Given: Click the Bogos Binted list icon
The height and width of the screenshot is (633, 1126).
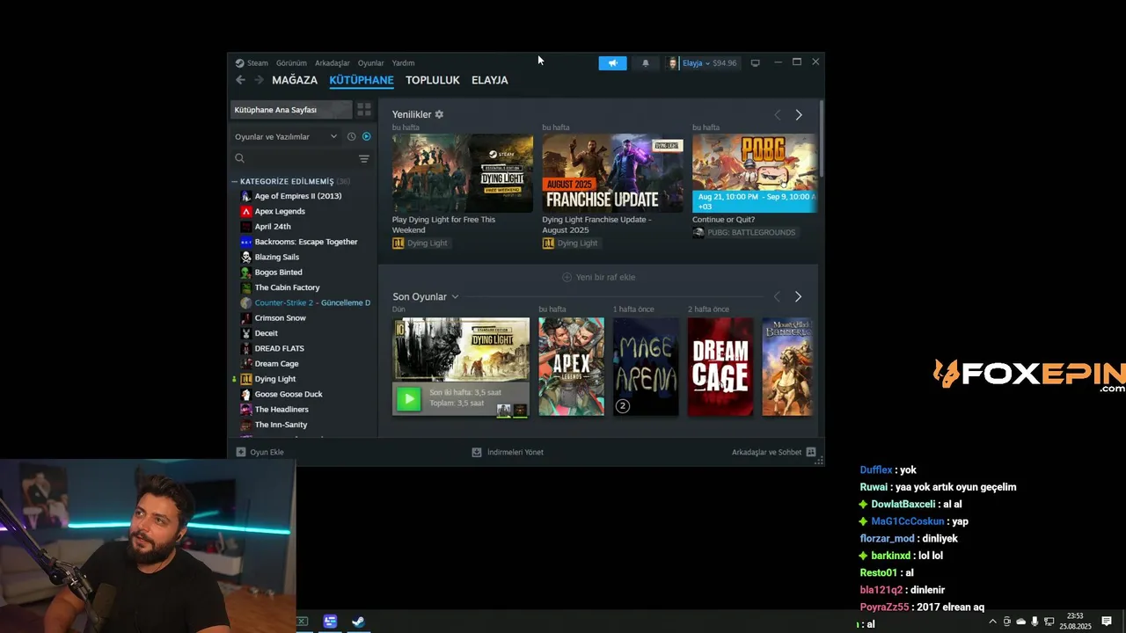Looking at the screenshot, I should [x=246, y=273].
